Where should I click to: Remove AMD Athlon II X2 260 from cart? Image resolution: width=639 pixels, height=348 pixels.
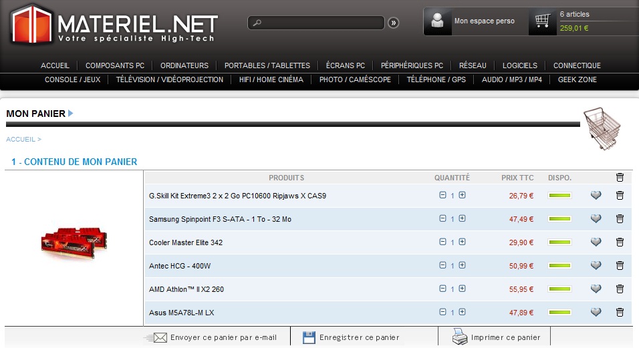(620, 289)
